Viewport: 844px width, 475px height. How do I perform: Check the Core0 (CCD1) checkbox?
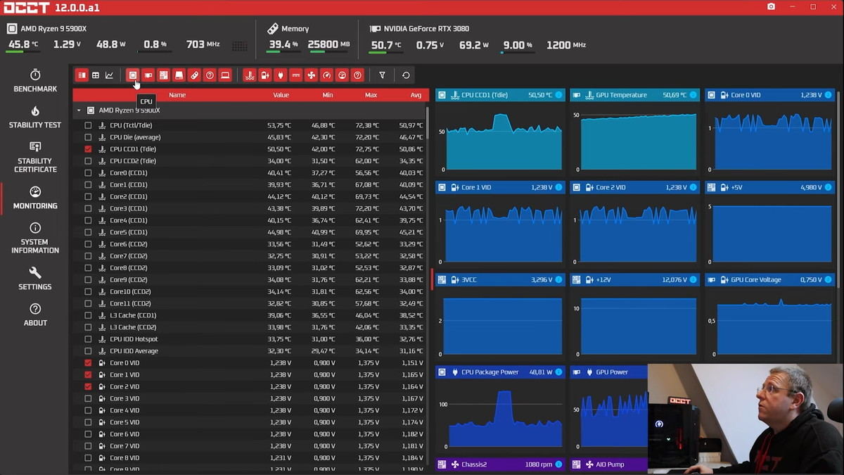(x=88, y=173)
